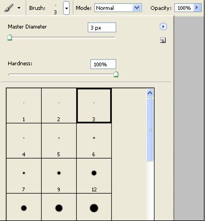Click the Hardness 100% value field

pyautogui.click(x=103, y=64)
